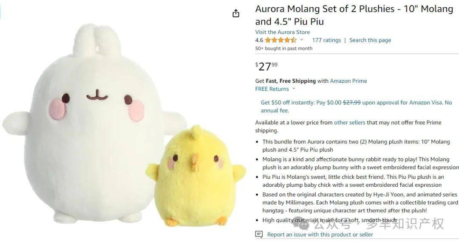The width and height of the screenshot is (459, 242).
Task: Click the share icon above product image
Action: [x=236, y=14]
